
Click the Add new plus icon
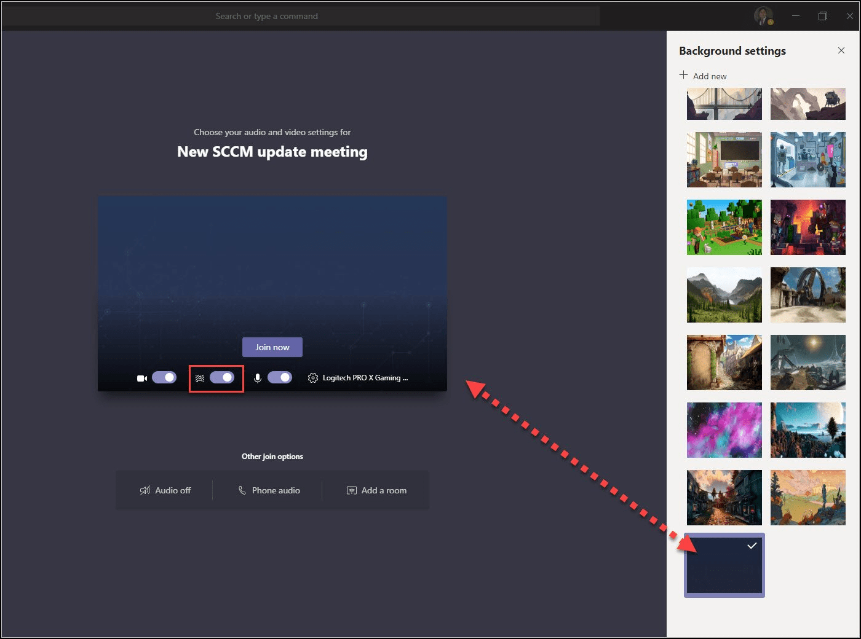(x=683, y=75)
